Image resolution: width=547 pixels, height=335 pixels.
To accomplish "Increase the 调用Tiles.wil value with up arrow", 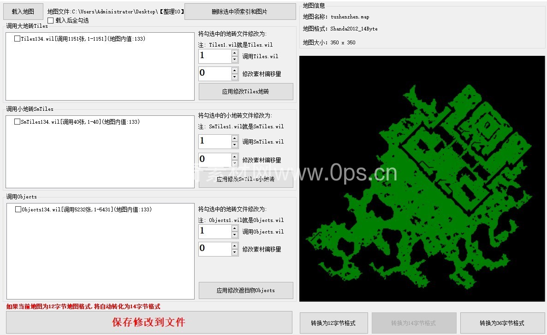I will pos(235,53).
